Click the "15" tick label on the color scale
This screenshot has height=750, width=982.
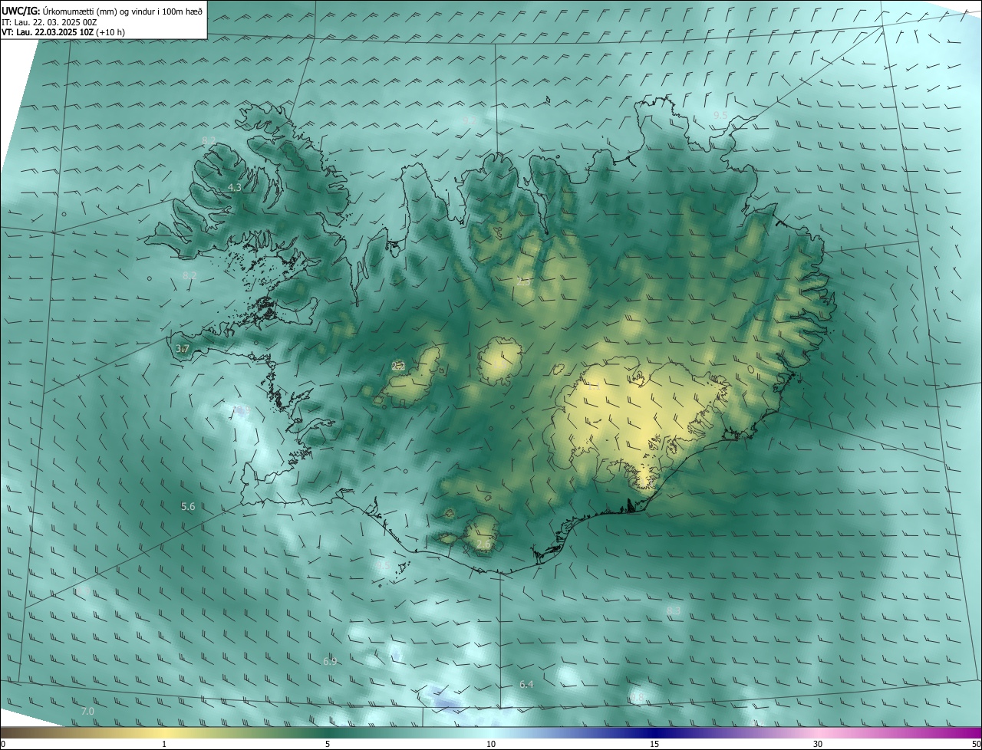pyautogui.click(x=654, y=744)
